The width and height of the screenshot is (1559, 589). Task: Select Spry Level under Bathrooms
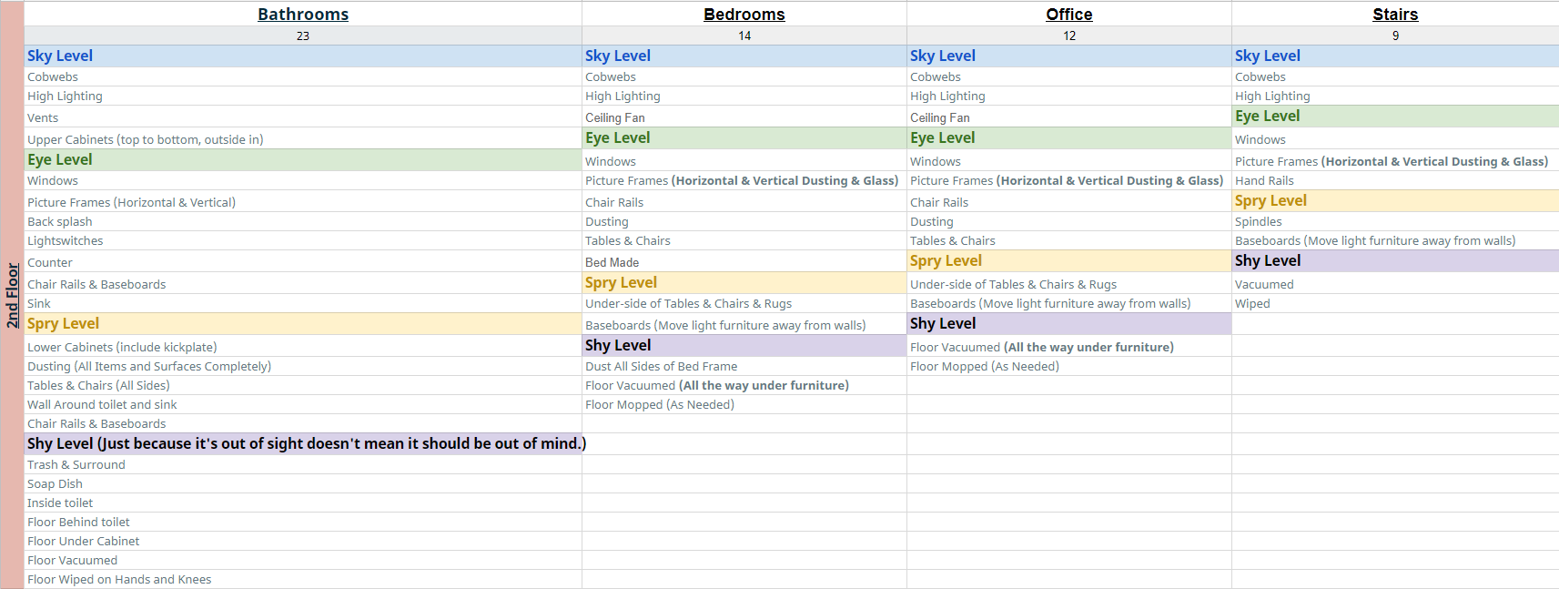[303, 323]
